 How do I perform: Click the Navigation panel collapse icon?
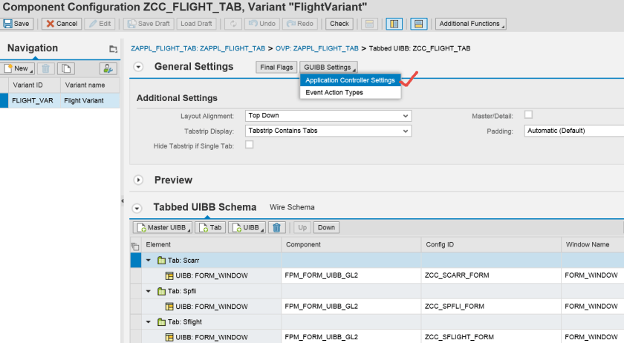(x=113, y=49)
